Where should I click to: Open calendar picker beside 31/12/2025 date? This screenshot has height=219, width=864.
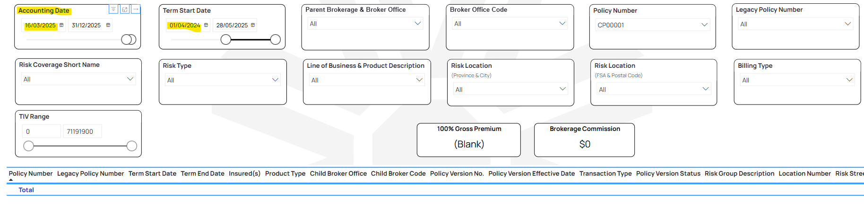click(108, 25)
